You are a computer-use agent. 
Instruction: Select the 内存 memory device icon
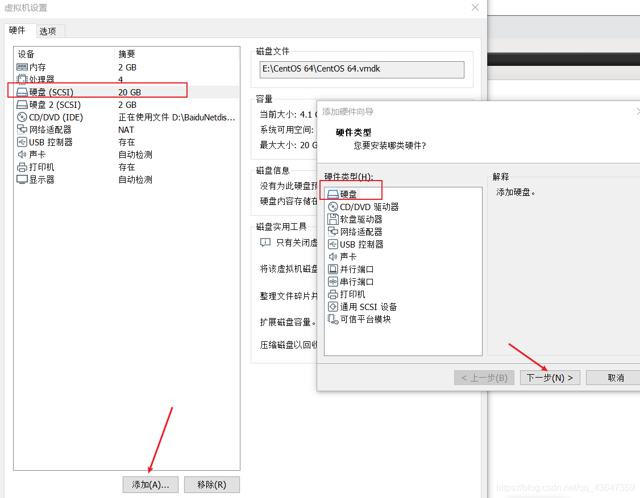(x=22, y=67)
